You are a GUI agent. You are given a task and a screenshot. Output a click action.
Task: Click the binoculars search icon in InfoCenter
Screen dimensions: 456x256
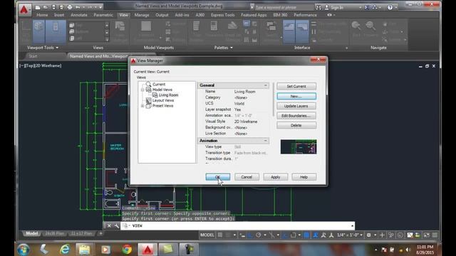click(318, 7)
